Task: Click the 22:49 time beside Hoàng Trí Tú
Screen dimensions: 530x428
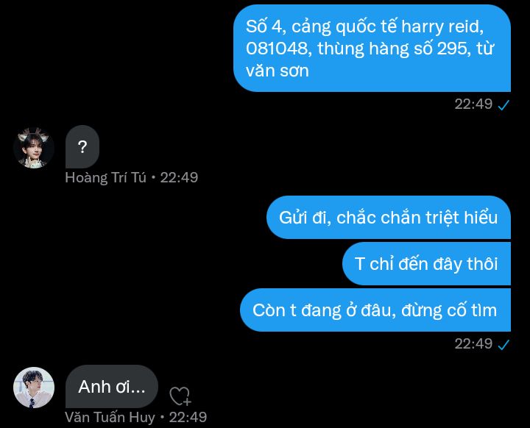Action: coord(179,177)
